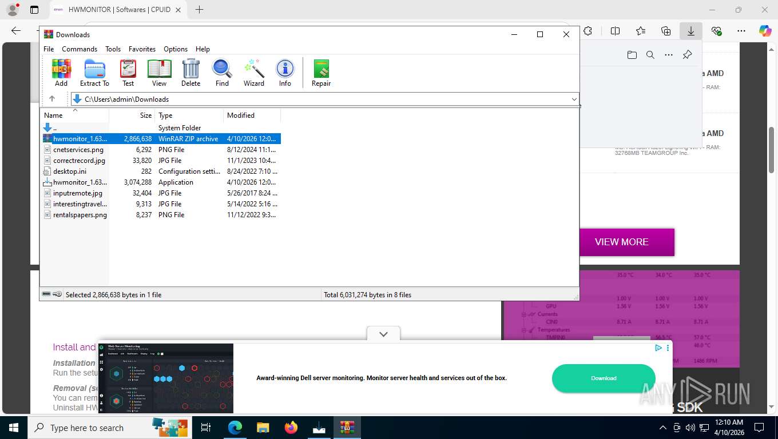Open Edge browser essentials heart icon
Screen dimensions: 778x439
(x=716, y=31)
